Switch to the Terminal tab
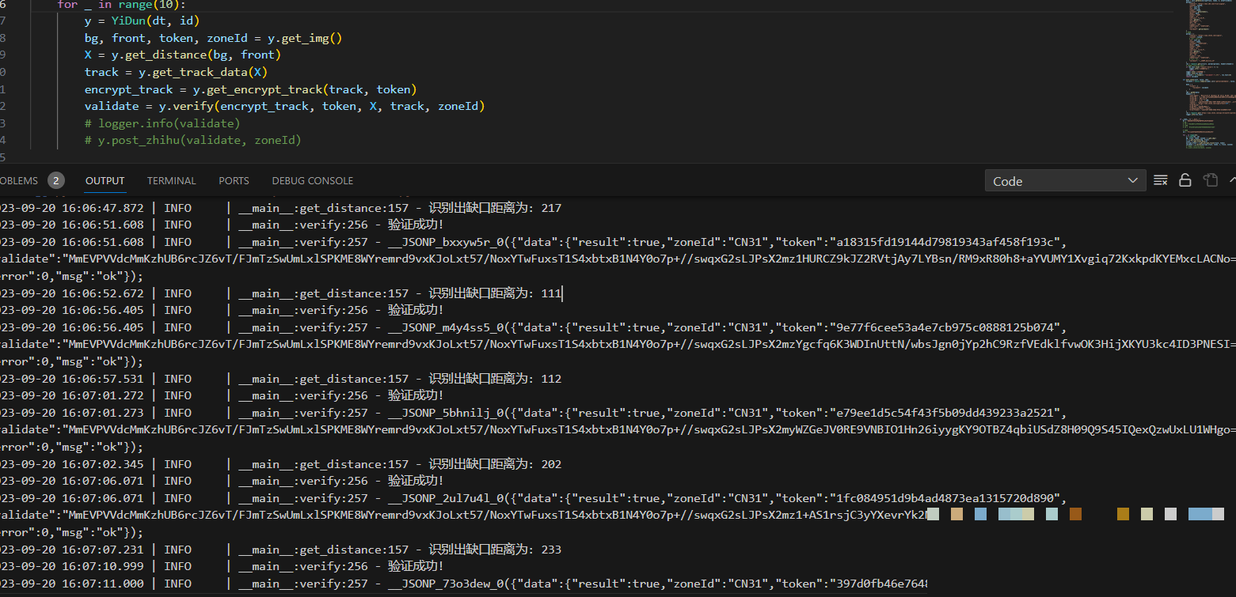 [x=171, y=180]
